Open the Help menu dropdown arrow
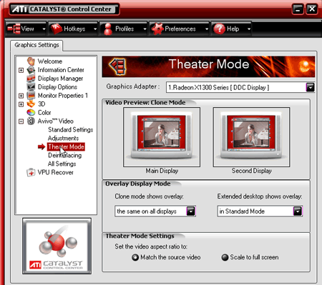Viewport: 322px width, 285px height. tap(249, 29)
